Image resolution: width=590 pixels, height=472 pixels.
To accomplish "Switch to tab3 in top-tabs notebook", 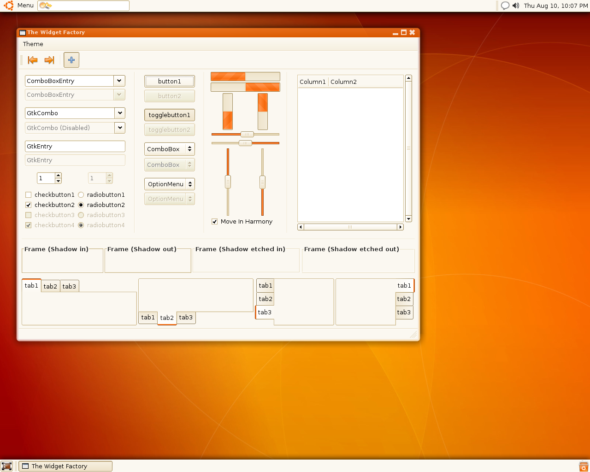I will (x=69, y=286).
